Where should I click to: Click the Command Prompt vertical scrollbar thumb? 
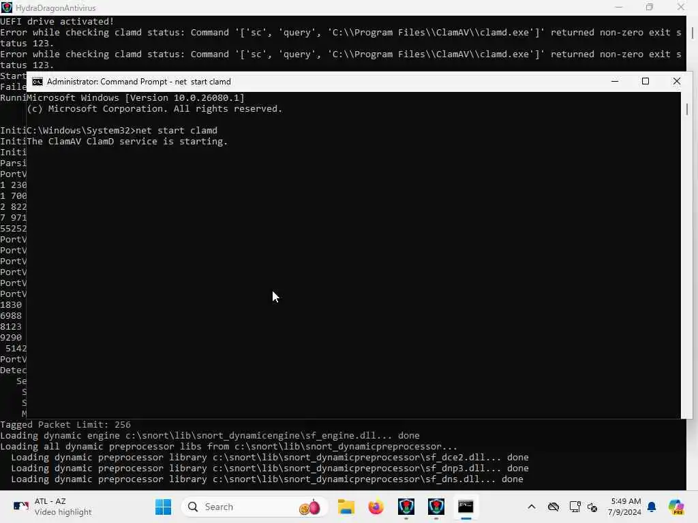pos(687,109)
